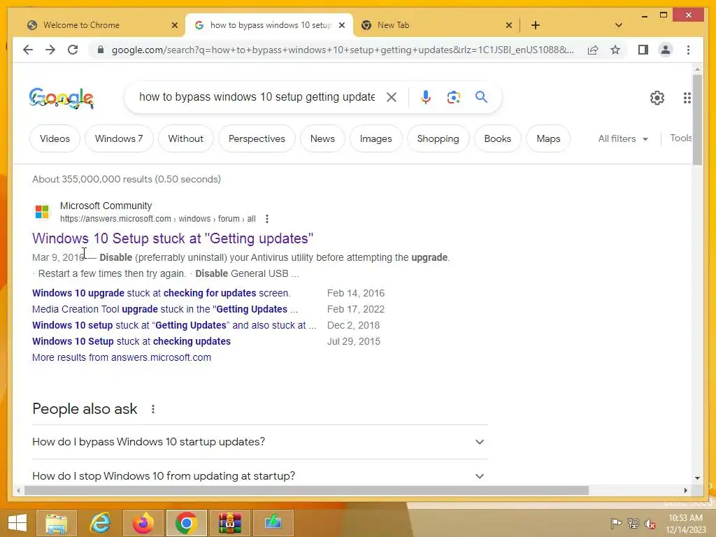Viewport: 716px width, 537px height.
Task: Click the "About 355,000,000 results" text
Action: 127,180
